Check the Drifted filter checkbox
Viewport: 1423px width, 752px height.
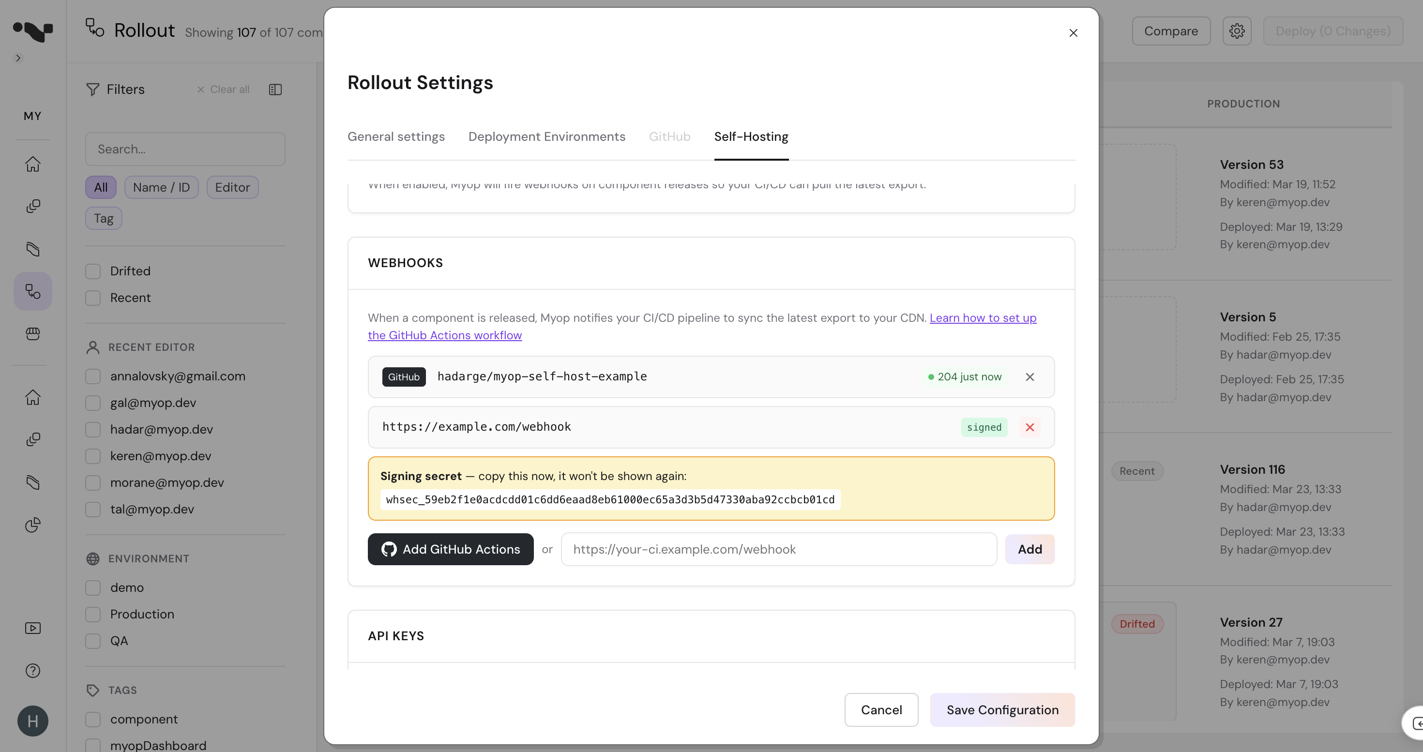[x=93, y=271]
